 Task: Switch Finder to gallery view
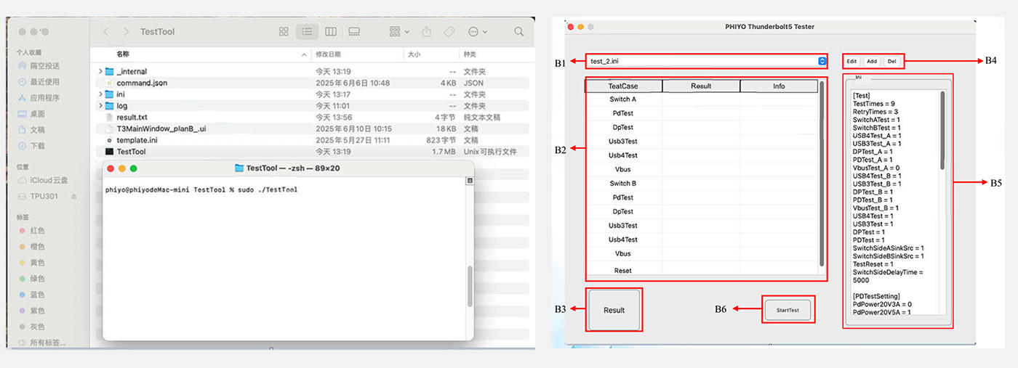point(354,32)
